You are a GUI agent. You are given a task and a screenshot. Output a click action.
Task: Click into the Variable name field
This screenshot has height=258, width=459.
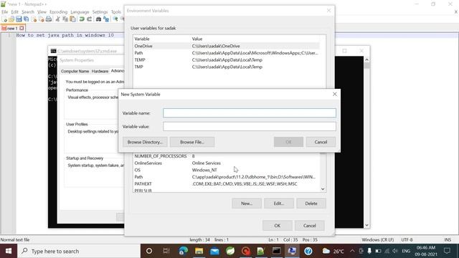(x=250, y=113)
